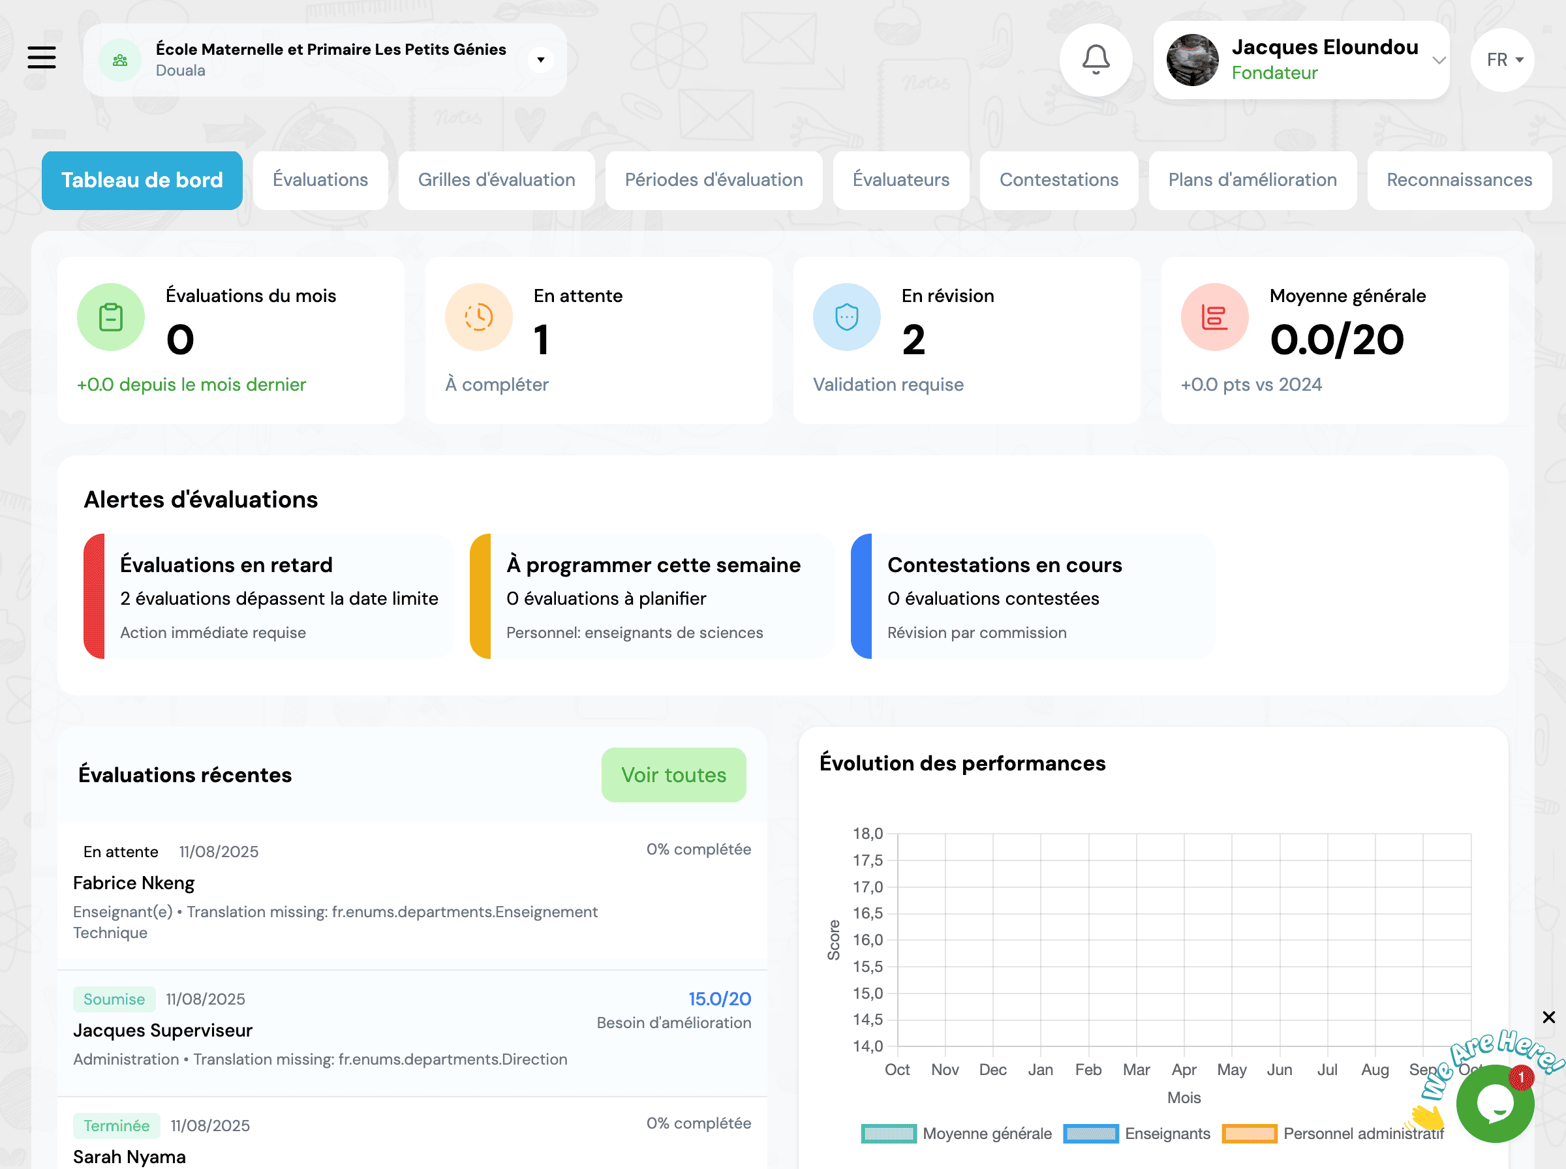
Task: Expand the school selector dropdown arrow
Action: pyautogui.click(x=541, y=60)
